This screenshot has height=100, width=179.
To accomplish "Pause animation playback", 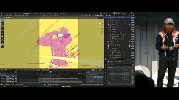I will [53, 84].
